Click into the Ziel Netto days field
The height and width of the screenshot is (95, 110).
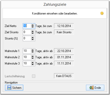pos(27,26)
